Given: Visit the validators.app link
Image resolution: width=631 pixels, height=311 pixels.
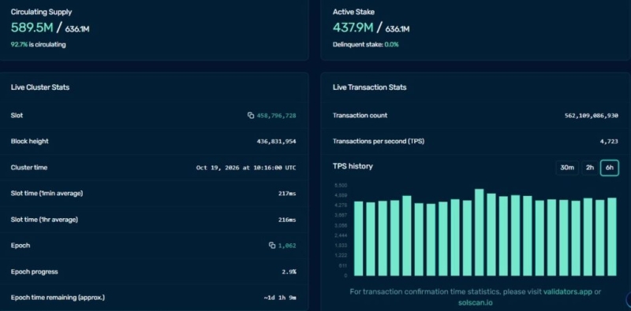Looking at the screenshot, I should point(567,292).
